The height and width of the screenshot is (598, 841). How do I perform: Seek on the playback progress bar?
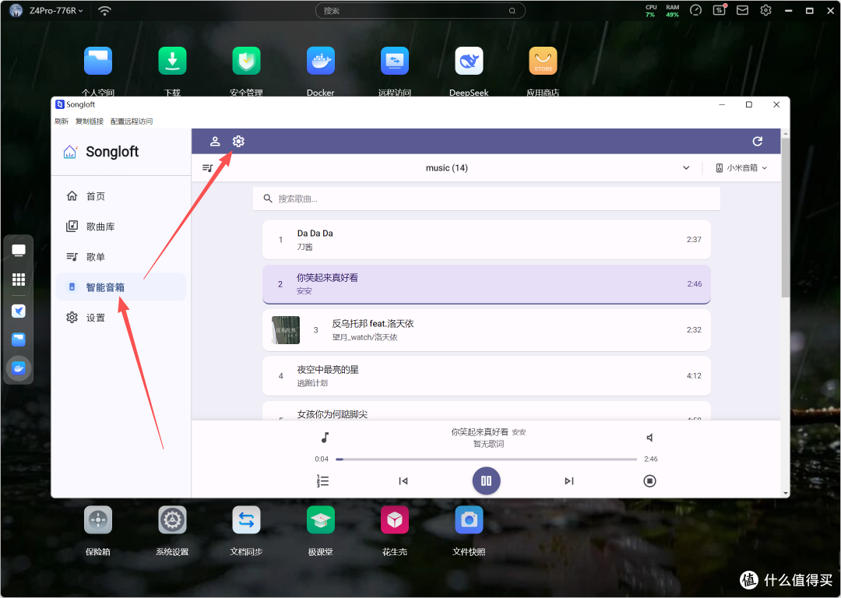(486, 459)
